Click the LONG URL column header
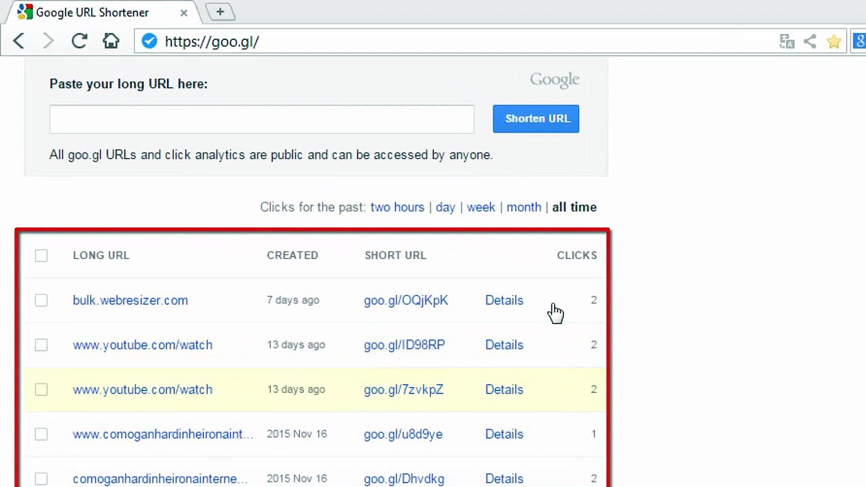The image size is (866, 487). pyautogui.click(x=101, y=255)
